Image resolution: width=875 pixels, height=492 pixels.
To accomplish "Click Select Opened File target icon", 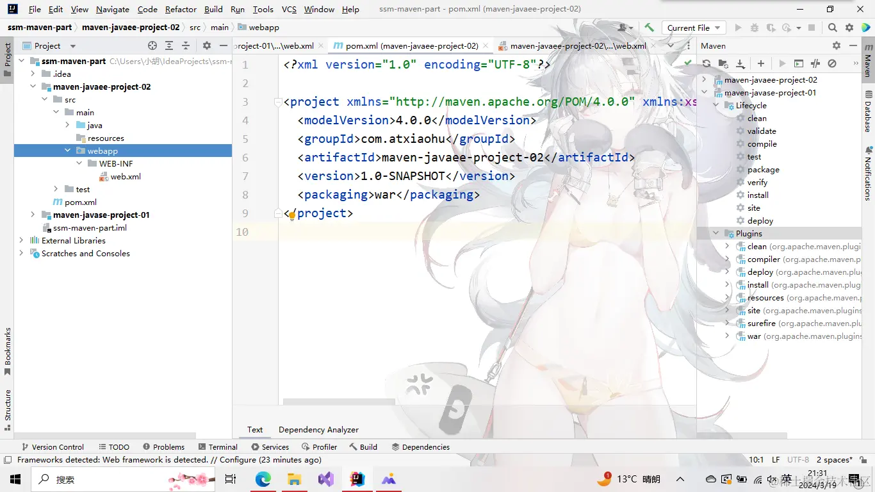I will (x=152, y=45).
